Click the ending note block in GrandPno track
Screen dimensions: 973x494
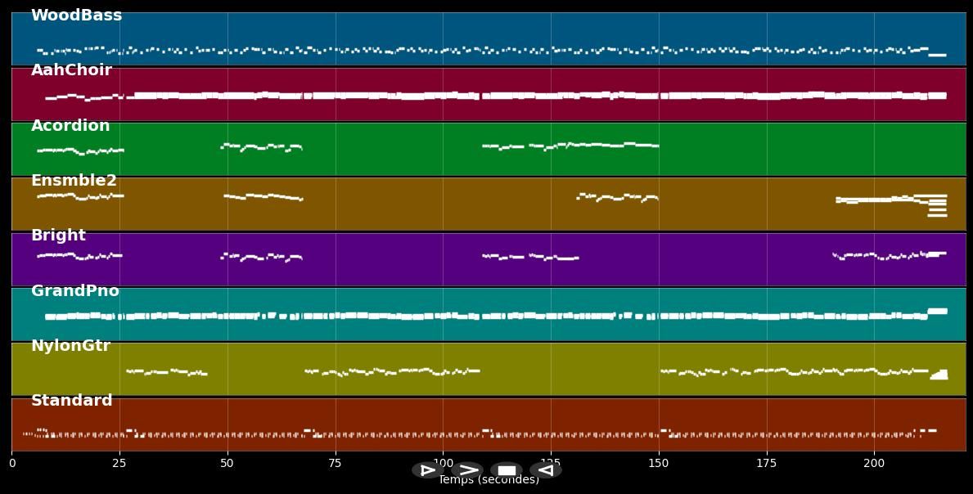tap(937, 311)
